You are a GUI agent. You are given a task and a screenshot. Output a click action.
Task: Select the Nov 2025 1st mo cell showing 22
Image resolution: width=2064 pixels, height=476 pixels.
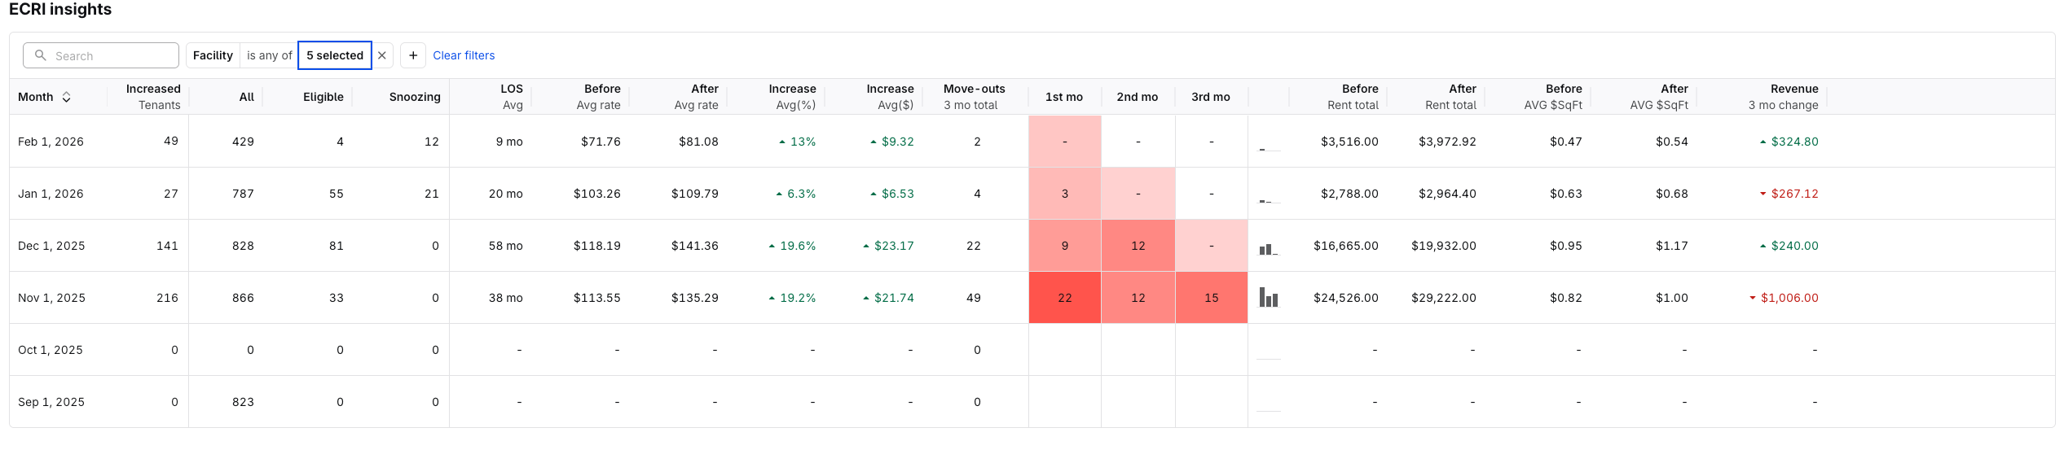coord(1065,298)
